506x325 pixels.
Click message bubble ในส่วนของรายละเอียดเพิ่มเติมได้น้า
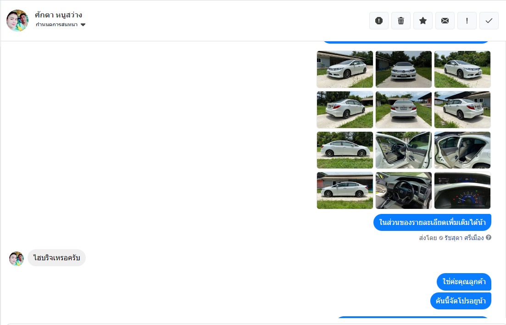(x=433, y=222)
